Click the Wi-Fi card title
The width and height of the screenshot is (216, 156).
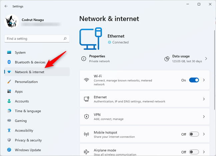click(x=98, y=76)
